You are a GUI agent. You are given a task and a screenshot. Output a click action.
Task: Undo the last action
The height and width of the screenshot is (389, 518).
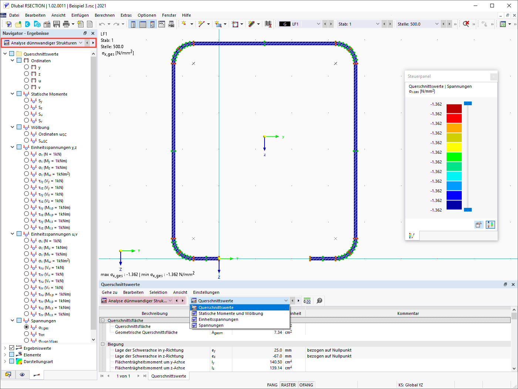pyautogui.click(x=102, y=24)
